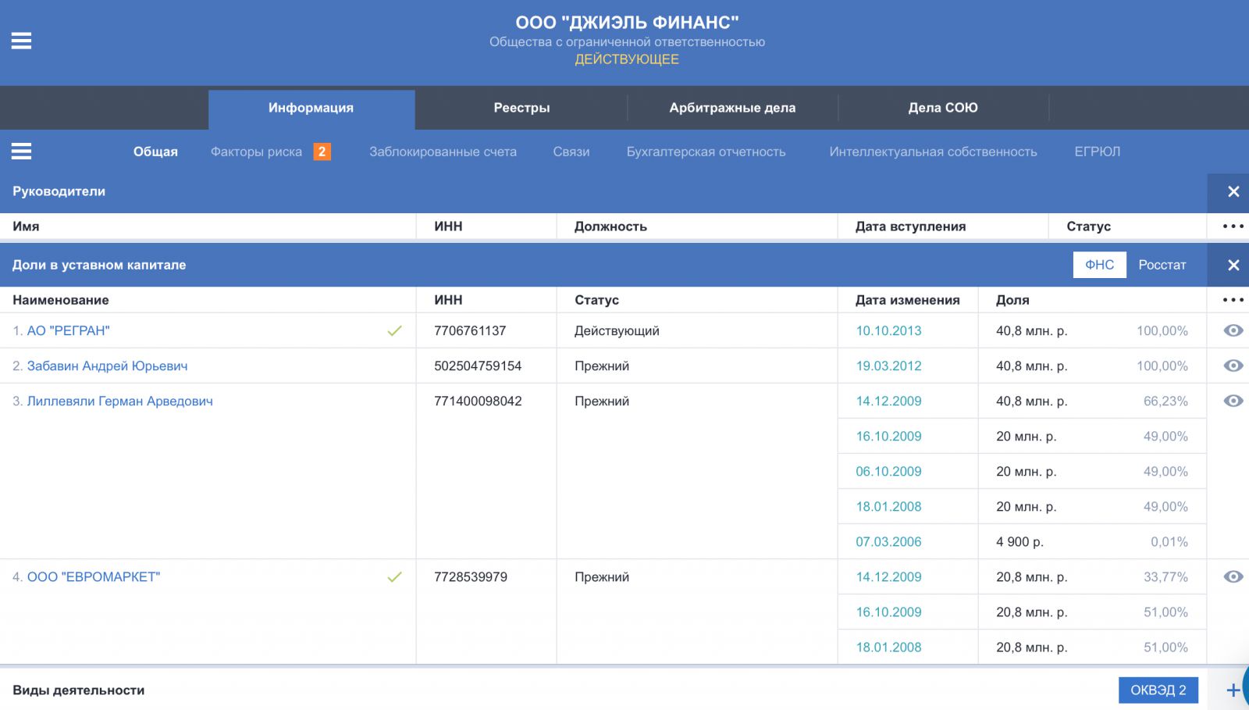Click the Руководители section header
Viewport: 1249px width, 710px height.
(x=59, y=191)
